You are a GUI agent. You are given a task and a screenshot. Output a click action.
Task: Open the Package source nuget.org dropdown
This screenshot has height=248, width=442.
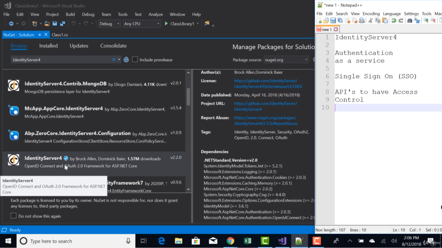tap(286, 60)
